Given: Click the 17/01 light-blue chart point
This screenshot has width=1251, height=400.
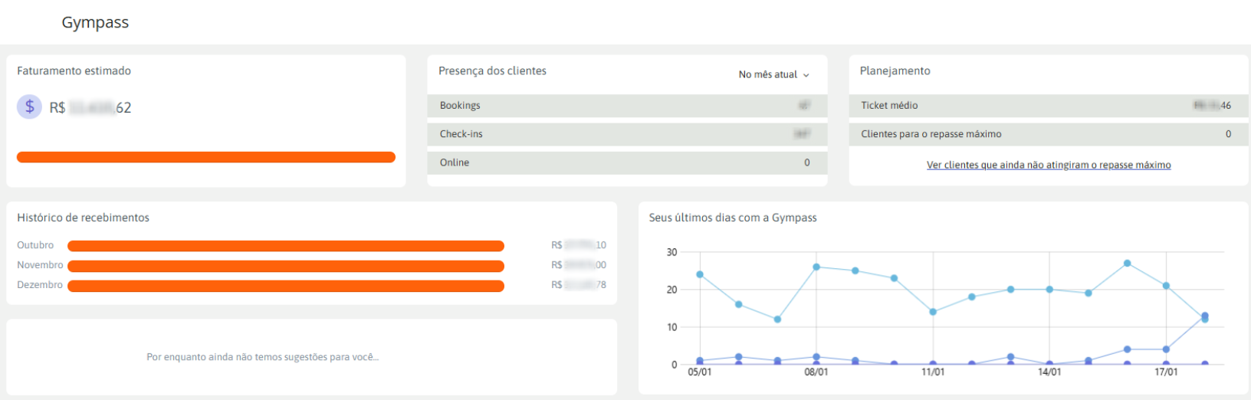Looking at the screenshot, I should click(x=1166, y=286).
